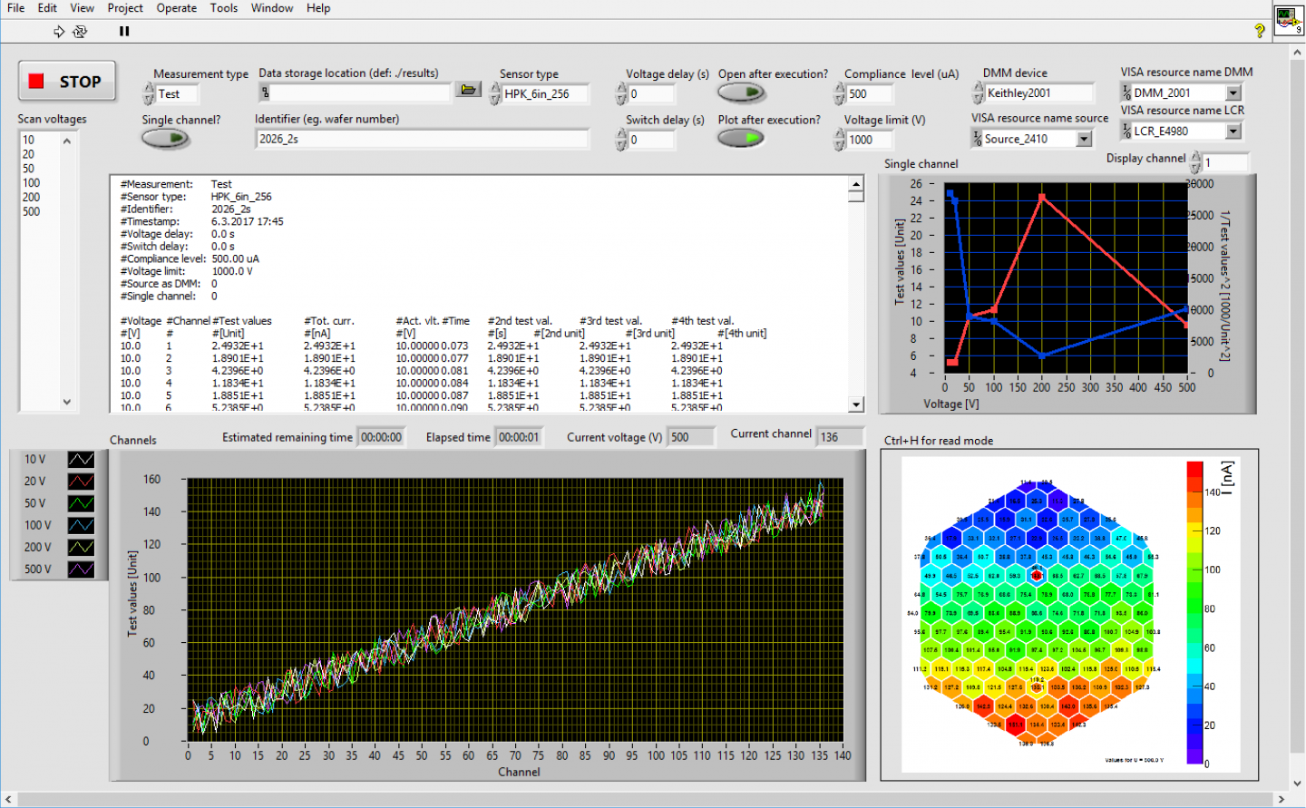Click the Run Continuously toolbar icon
The image size is (1306, 808).
click(x=80, y=32)
